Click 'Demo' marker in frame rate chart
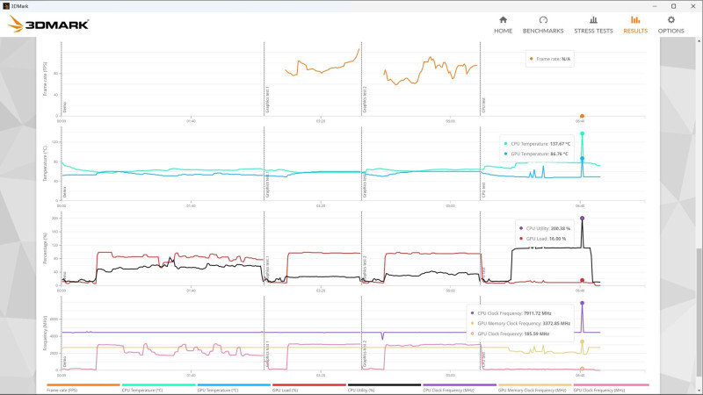The height and width of the screenshot is (395, 703). pos(64,107)
